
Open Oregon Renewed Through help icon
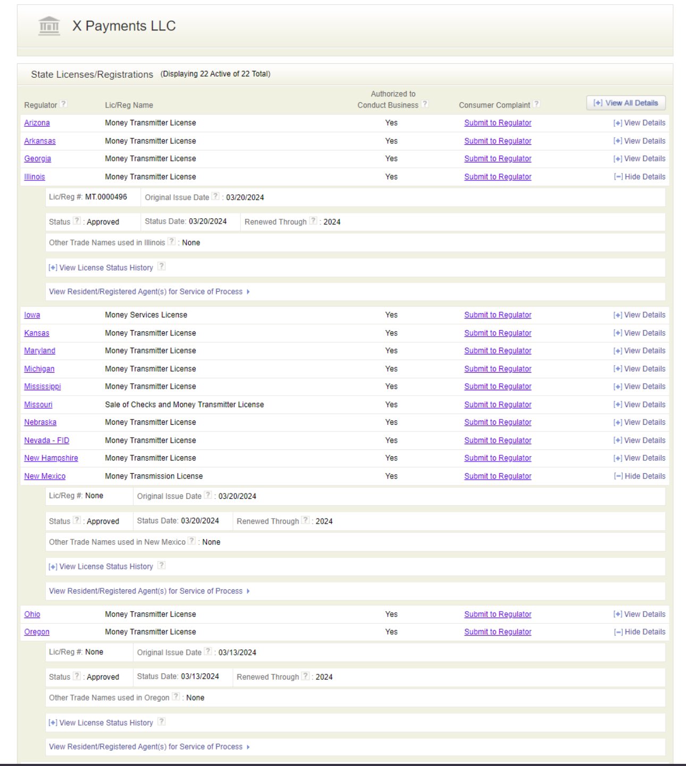pos(305,676)
